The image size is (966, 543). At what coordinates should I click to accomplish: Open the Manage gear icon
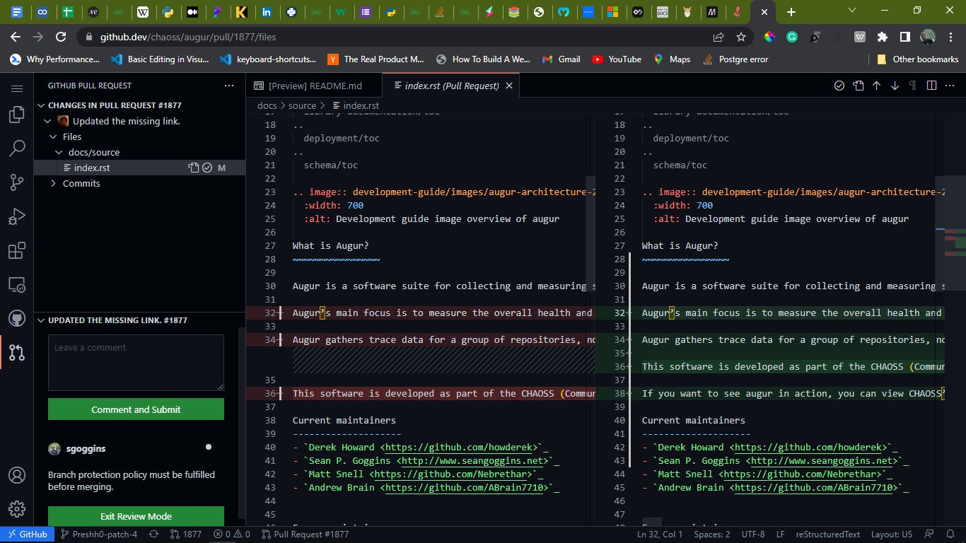[x=16, y=509]
